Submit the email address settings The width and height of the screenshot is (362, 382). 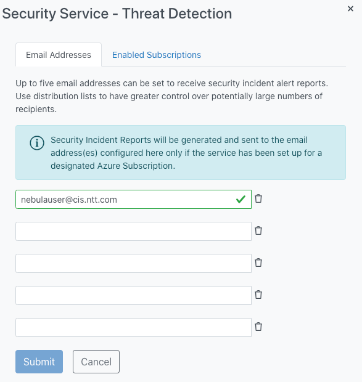tap(39, 362)
